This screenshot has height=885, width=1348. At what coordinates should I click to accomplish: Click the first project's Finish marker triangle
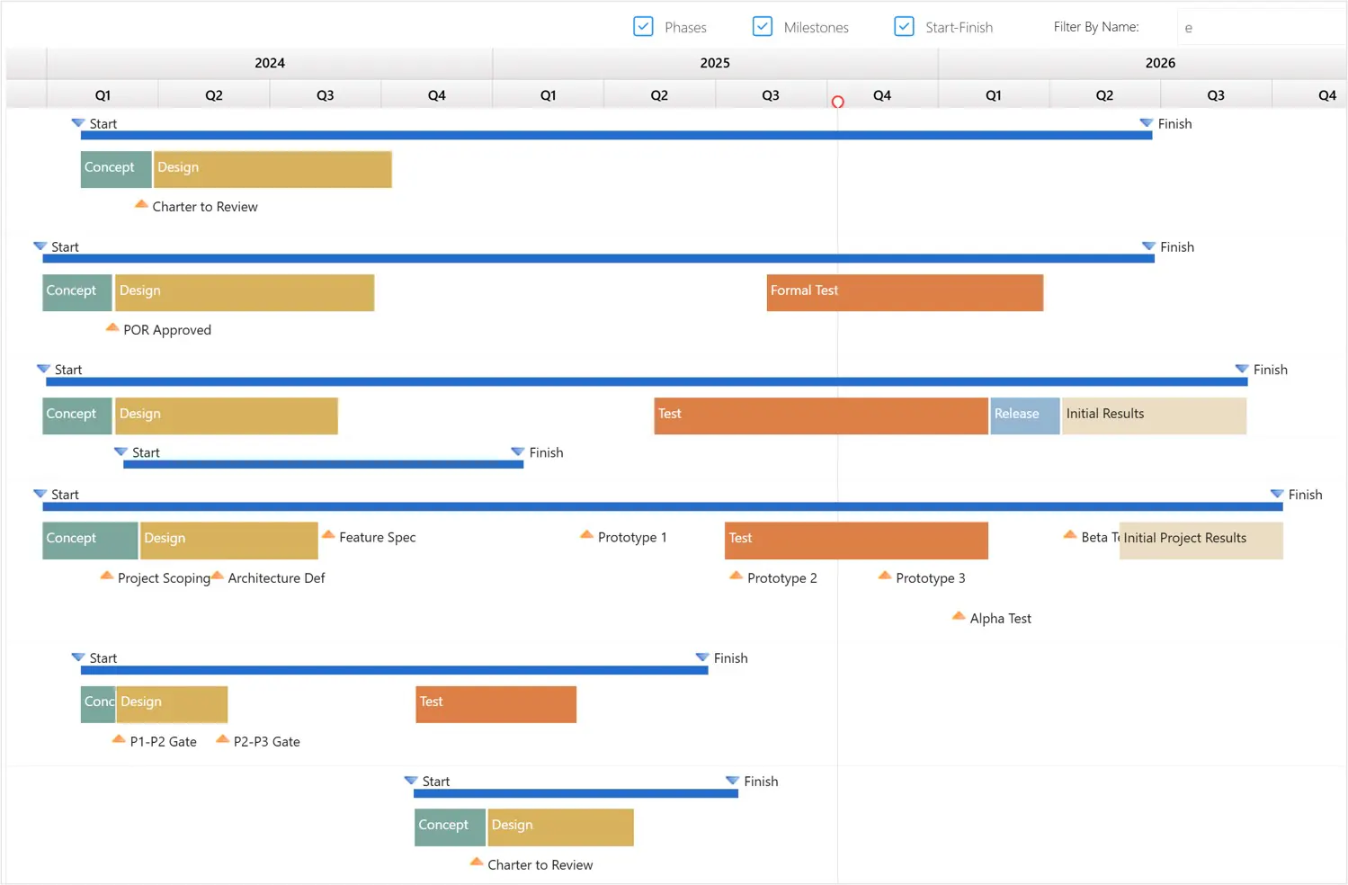click(1147, 122)
